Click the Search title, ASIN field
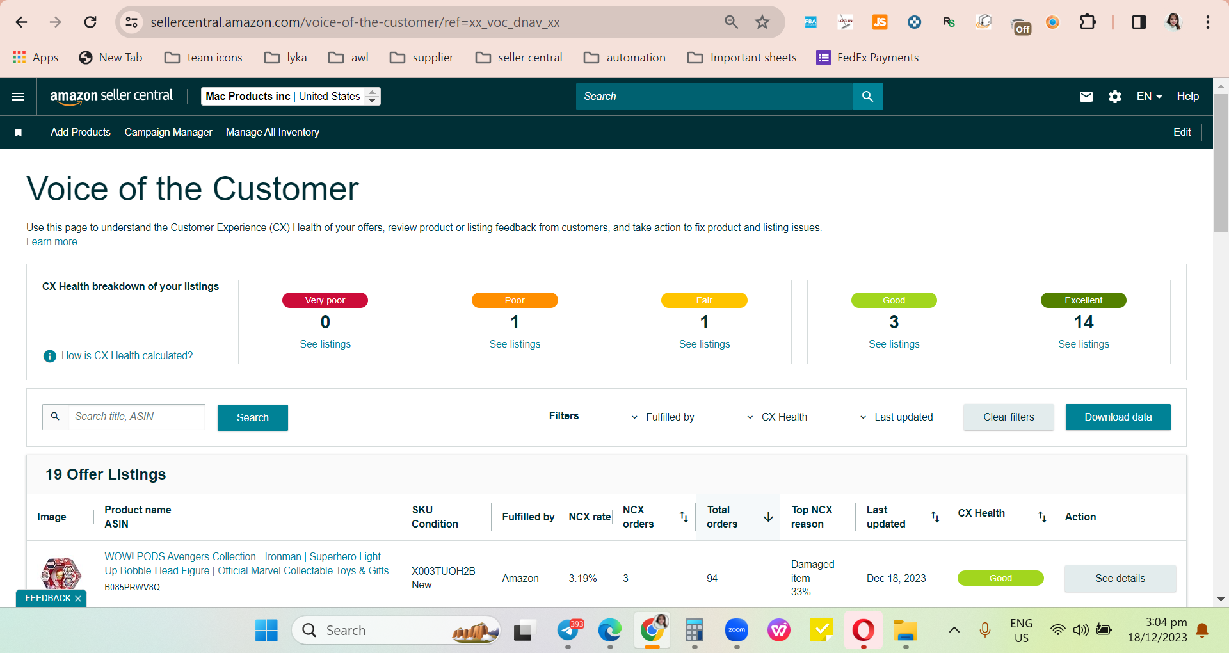Viewport: 1229px width, 653px height. click(136, 417)
